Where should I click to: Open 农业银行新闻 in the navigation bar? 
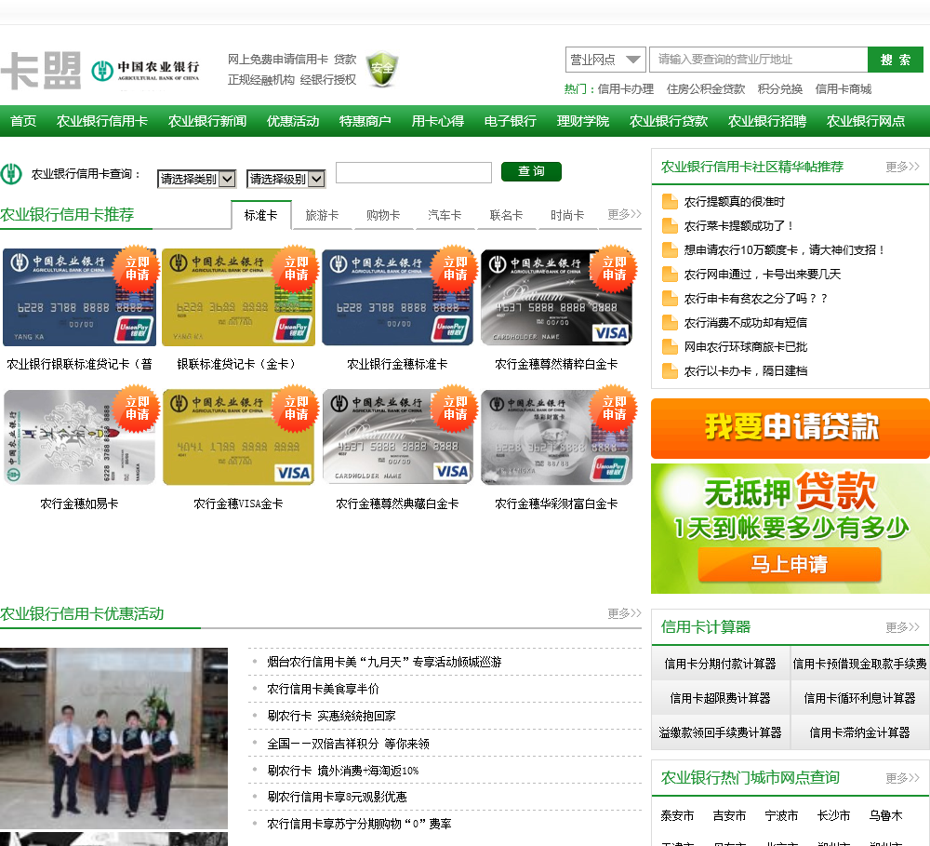click(x=207, y=121)
